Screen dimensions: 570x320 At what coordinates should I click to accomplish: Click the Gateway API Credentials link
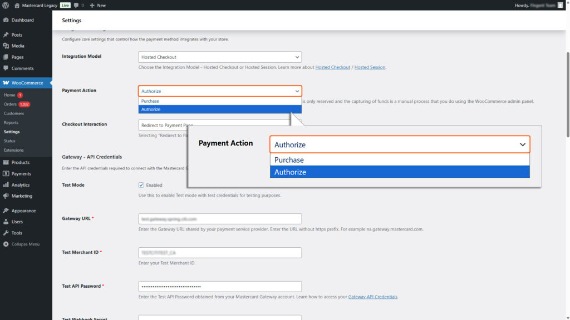click(372, 296)
